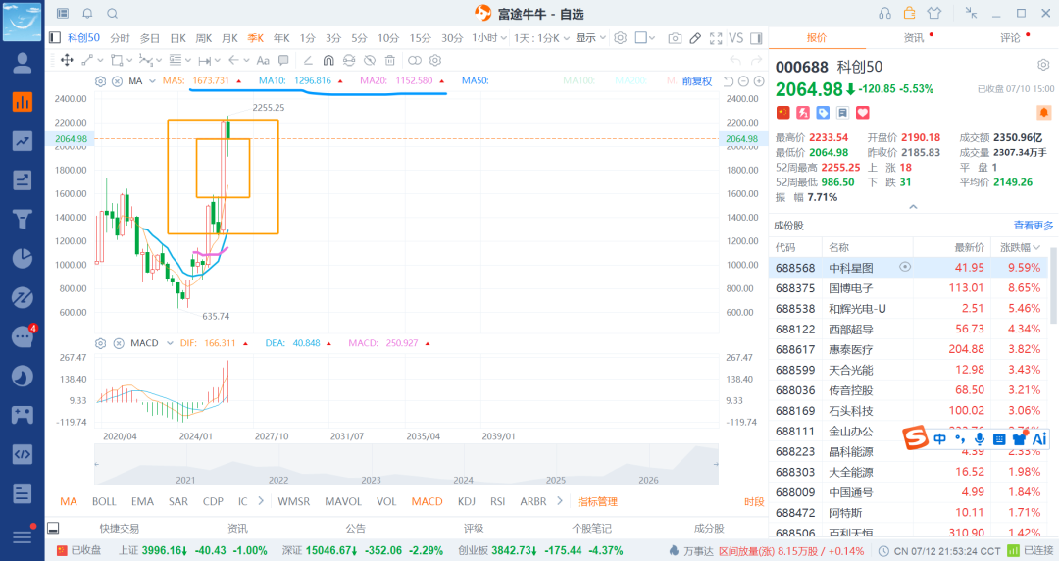Open the chat messages icon with badge
The image size is (1059, 561).
tap(23, 336)
